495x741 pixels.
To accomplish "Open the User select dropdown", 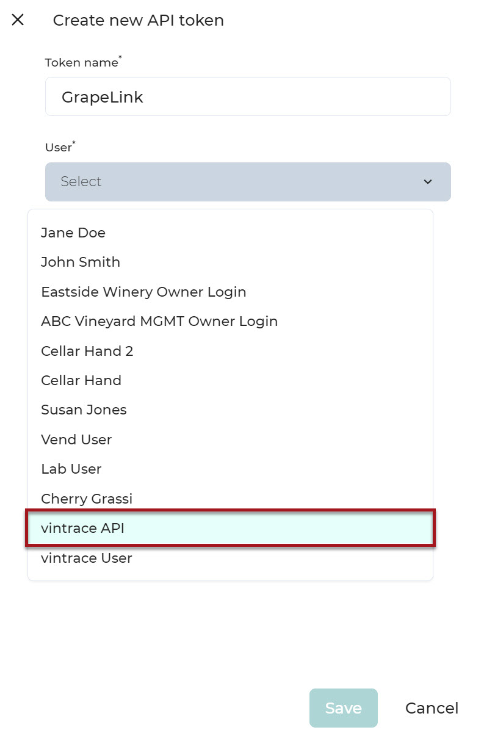I will pyautogui.click(x=248, y=182).
